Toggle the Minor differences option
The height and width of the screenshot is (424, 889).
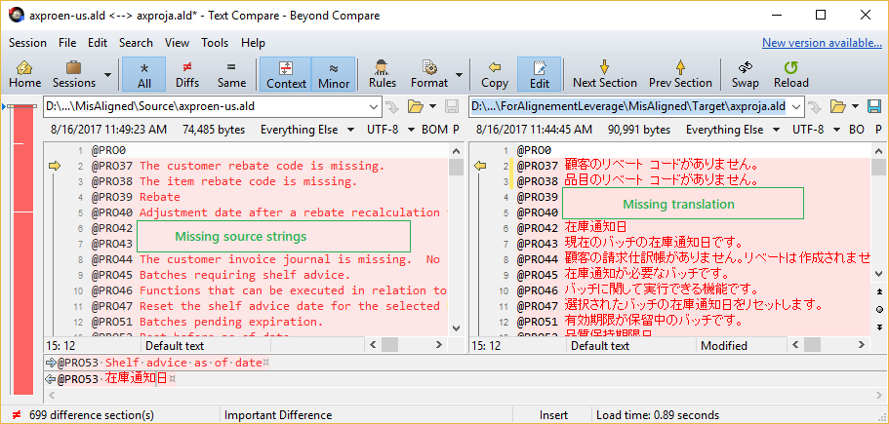pyautogui.click(x=334, y=74)
